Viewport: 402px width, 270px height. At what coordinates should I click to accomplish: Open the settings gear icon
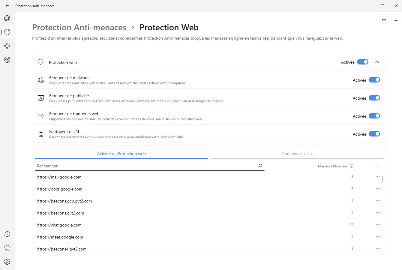(7, 262)
